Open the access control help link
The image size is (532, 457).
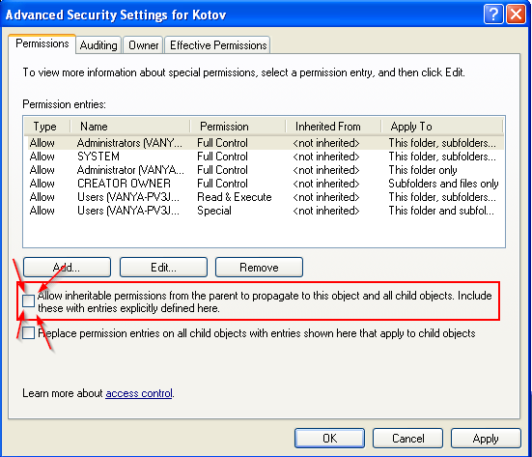pos(139,393)
